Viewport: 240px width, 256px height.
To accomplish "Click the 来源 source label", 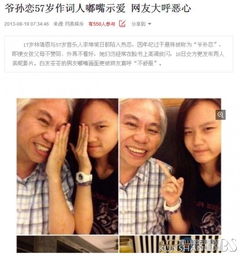I will pyautogui.click(x=59, y=24).
